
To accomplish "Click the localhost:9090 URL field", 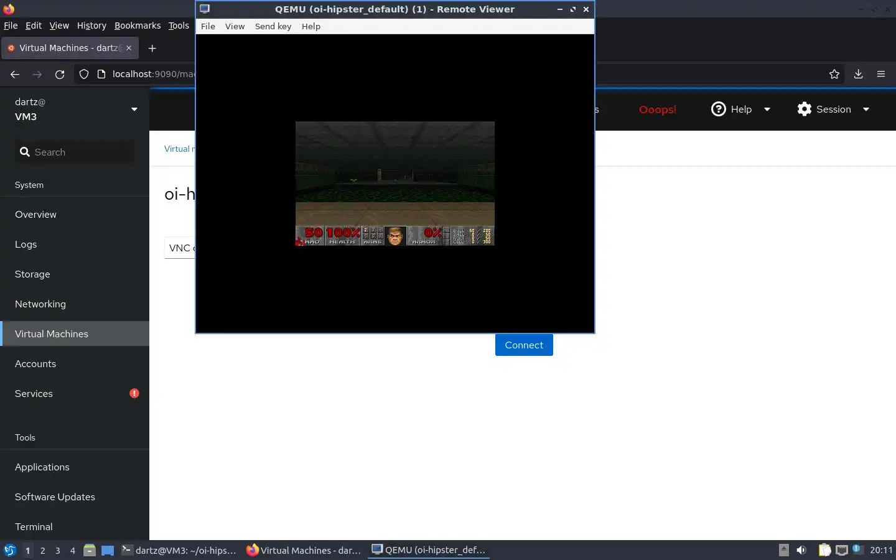I will 153,74.
